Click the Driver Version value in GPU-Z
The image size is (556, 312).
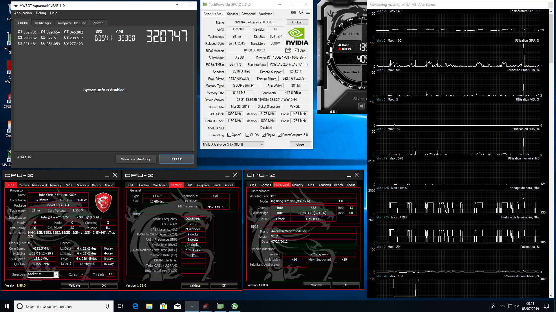tap(267, 100)
